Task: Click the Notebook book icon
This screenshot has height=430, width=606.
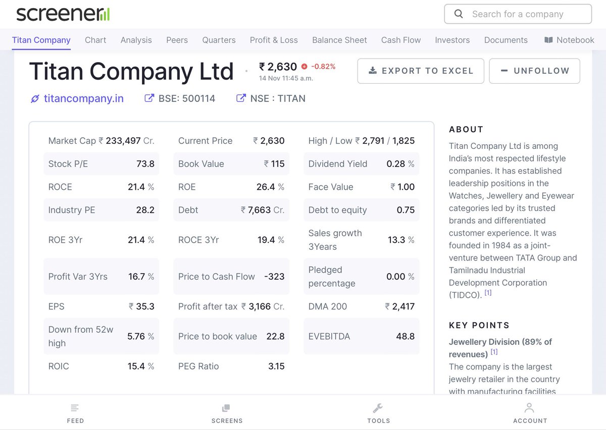Action: click(548, 40)
